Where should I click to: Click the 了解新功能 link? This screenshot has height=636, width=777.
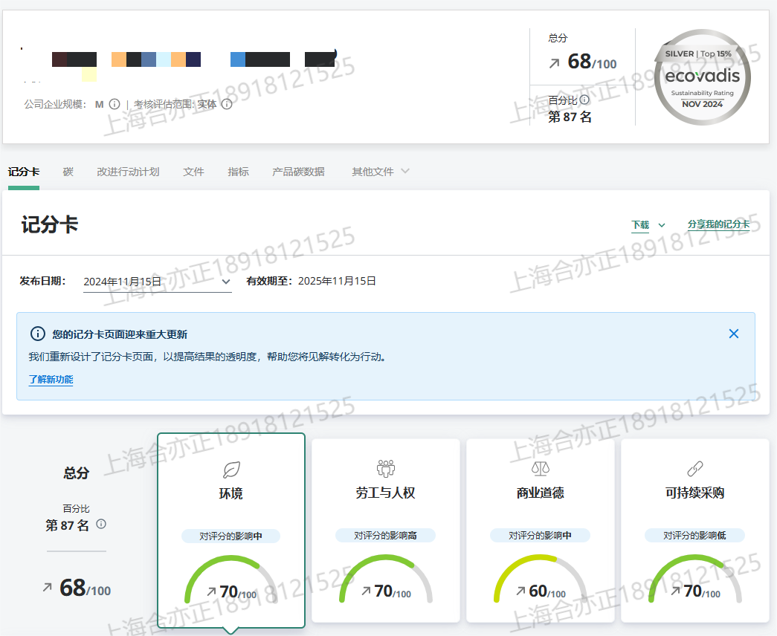[51, 380]
